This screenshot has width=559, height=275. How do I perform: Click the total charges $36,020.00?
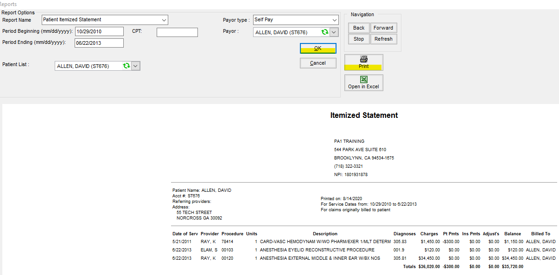[x=429, y=266]
